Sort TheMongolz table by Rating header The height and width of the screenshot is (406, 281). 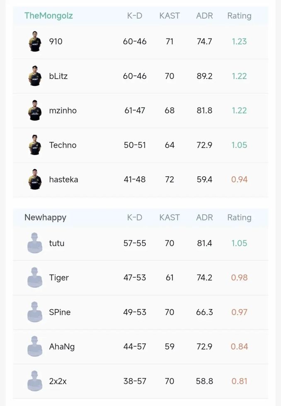[239, 16]
